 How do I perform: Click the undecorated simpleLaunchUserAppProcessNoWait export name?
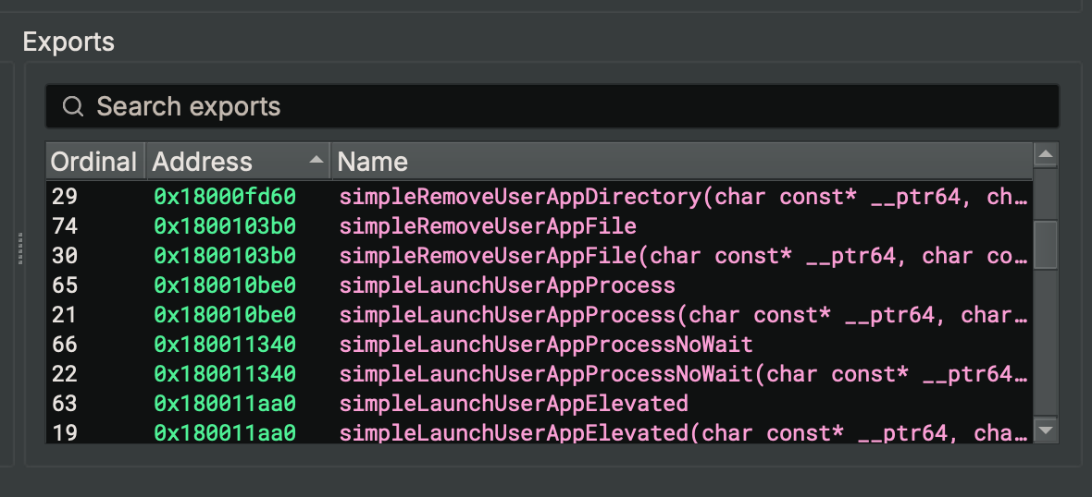click(x=546, y=345)
